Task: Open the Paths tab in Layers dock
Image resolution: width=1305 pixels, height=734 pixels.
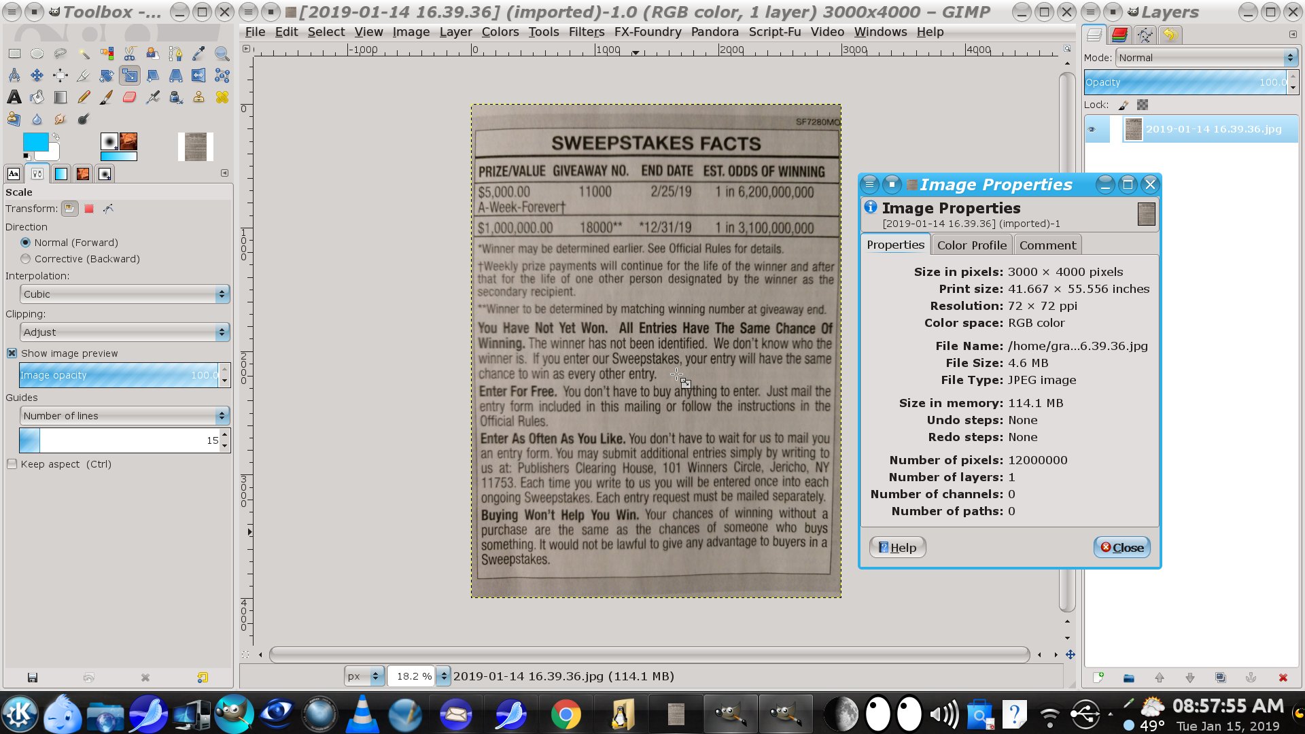Action: pos(1145,35)
